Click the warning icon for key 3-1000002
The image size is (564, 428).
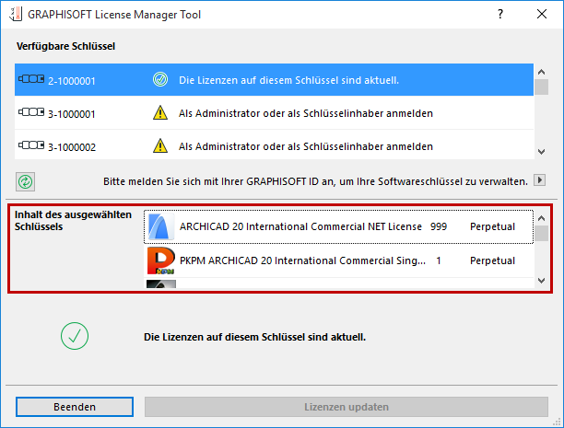pyautogui.click(x=160, y=146)
